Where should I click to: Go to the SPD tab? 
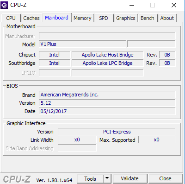104,18
